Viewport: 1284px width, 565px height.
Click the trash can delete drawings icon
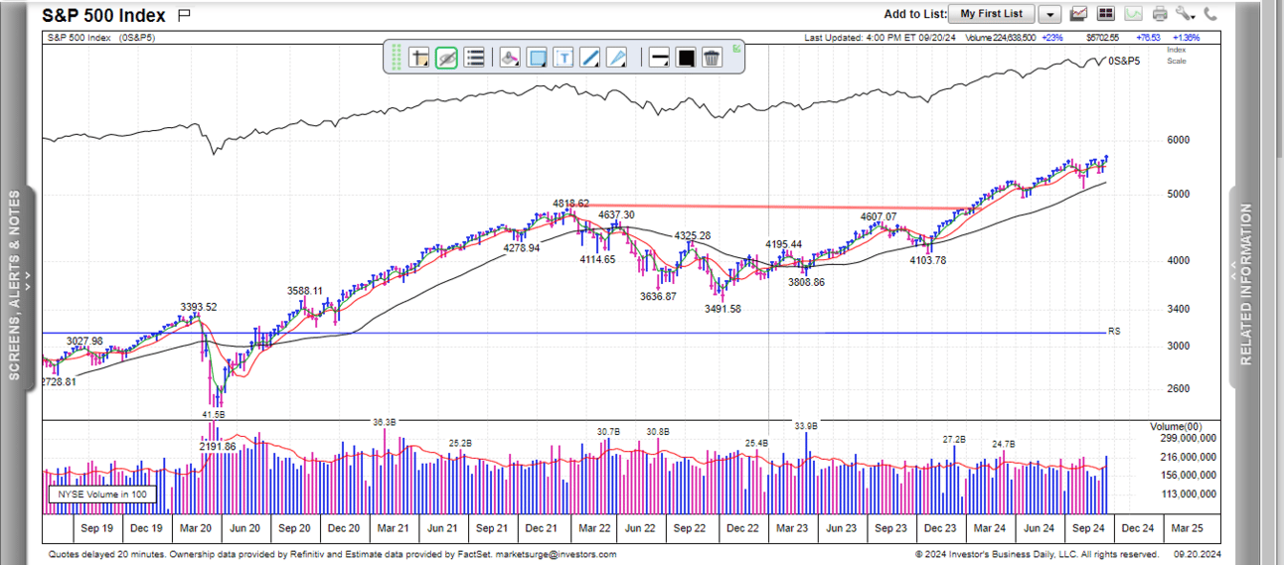tap(712, 58)
